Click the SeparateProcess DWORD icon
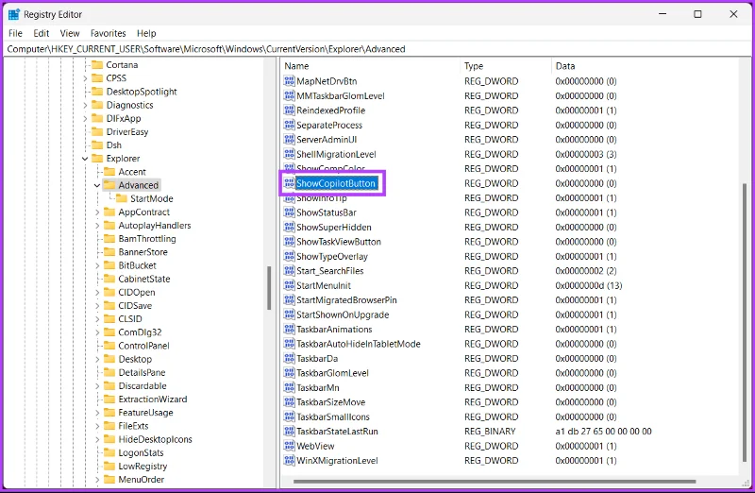Screen dimensions: 755x493 pos(289,125)
